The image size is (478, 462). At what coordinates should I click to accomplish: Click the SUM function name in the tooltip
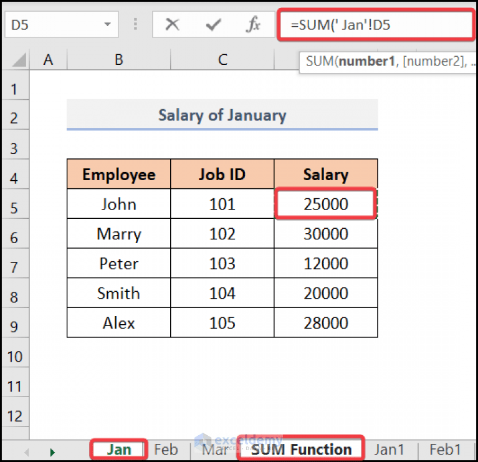coord(320,61)
